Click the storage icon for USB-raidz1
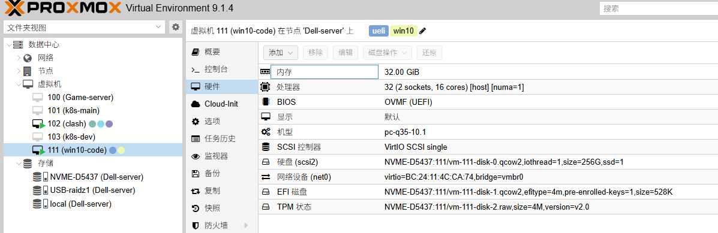The height and width of the screenshot is (233, 718). point(40,190)
